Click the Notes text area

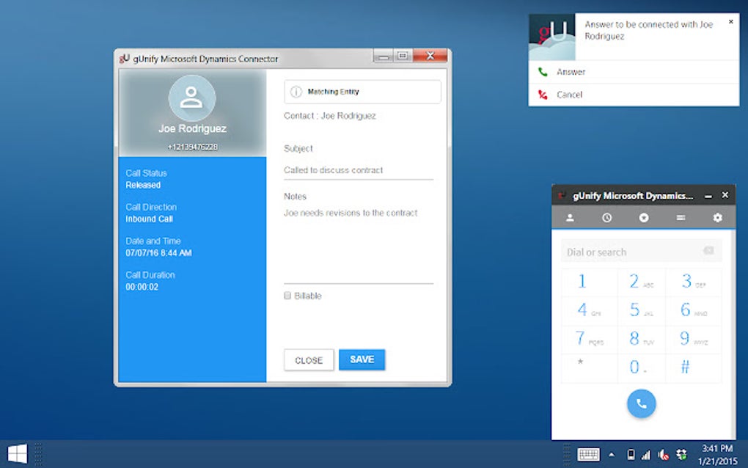coord(359,244)
